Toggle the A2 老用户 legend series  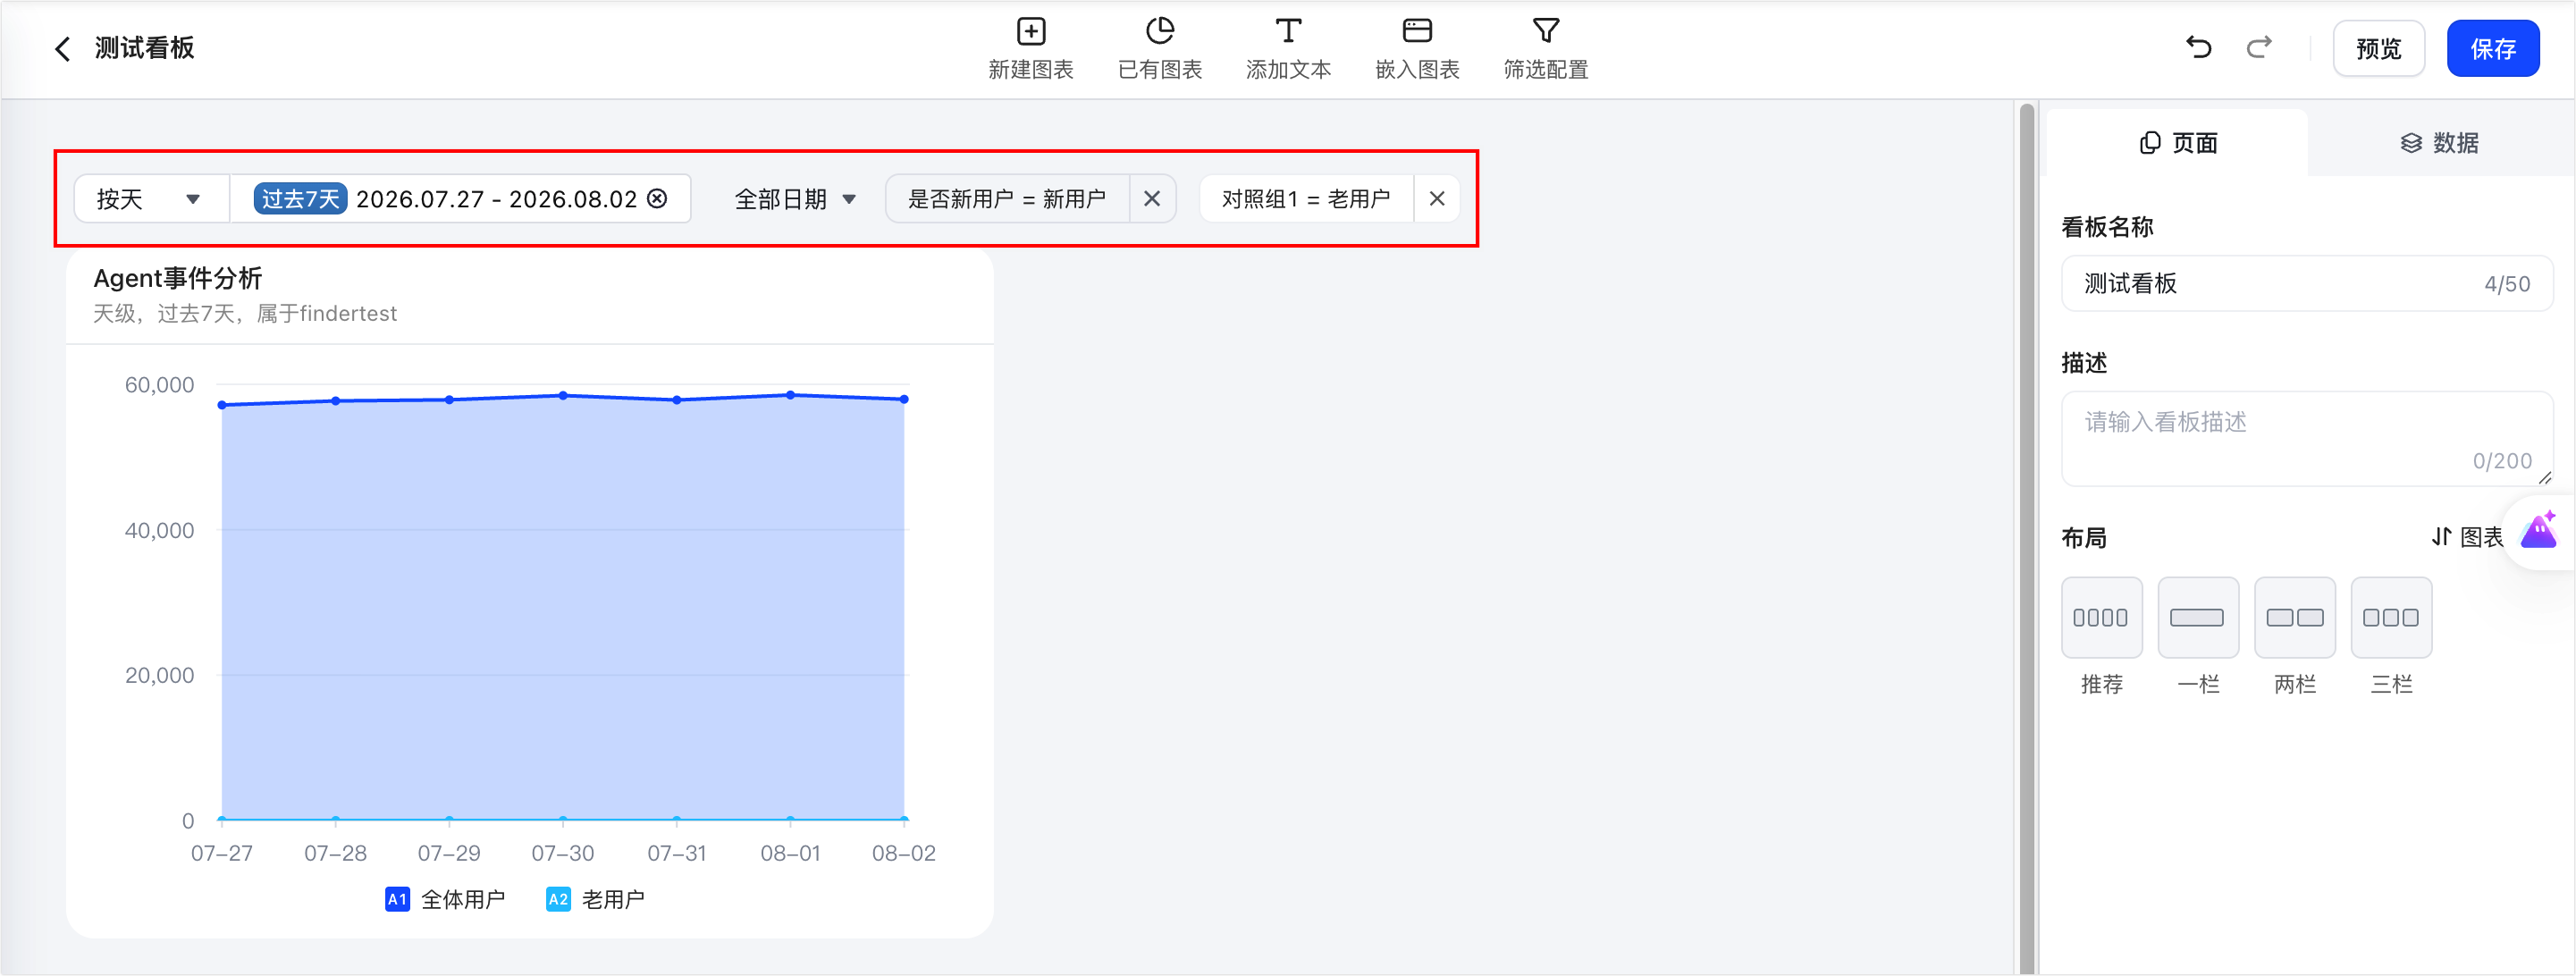[x=595, y=899]
